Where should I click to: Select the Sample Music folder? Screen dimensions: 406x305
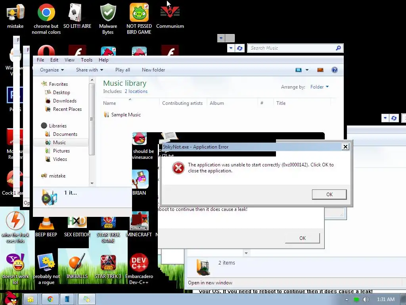122,115
